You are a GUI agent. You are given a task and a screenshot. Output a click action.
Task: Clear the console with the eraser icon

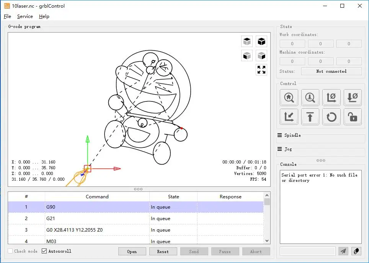coord(356,251)
